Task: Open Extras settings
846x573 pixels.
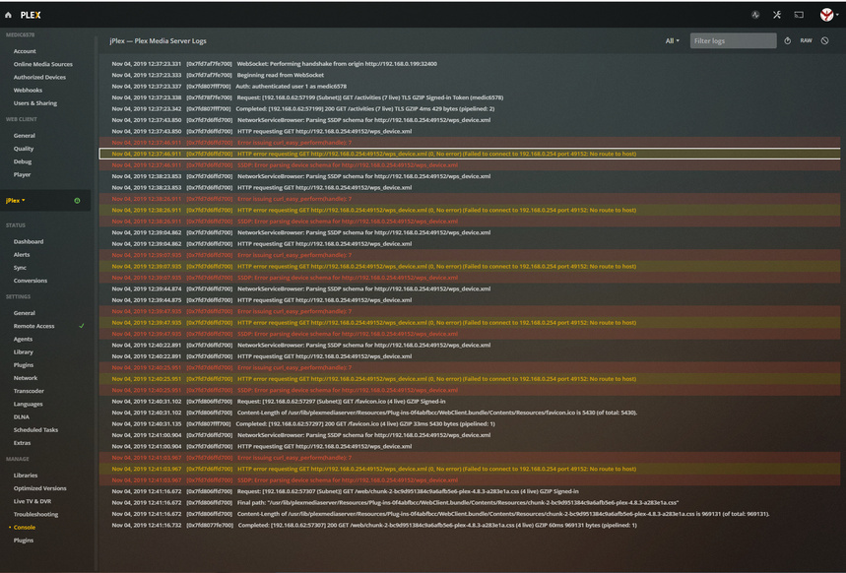Action: coord(22,443)
